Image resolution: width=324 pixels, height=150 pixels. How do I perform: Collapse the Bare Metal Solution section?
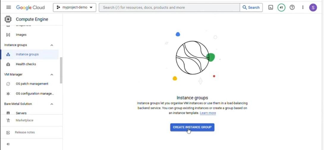(52, 104)
